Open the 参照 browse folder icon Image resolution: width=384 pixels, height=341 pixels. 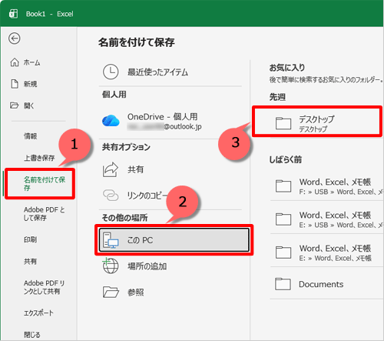[111, 293]
